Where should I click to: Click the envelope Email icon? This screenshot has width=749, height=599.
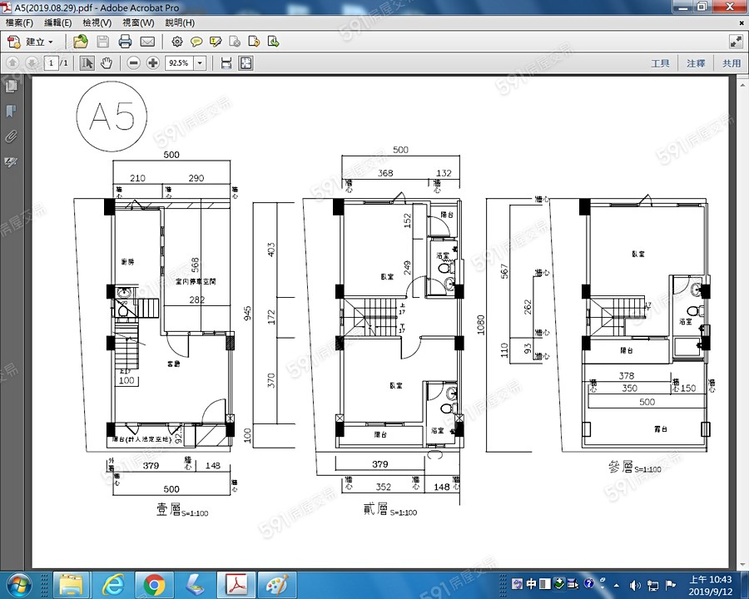(x=147, y=42)
